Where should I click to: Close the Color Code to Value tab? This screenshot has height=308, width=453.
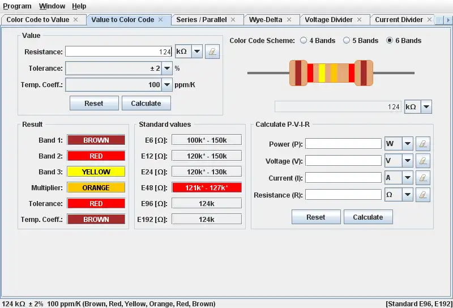(76, 20)
